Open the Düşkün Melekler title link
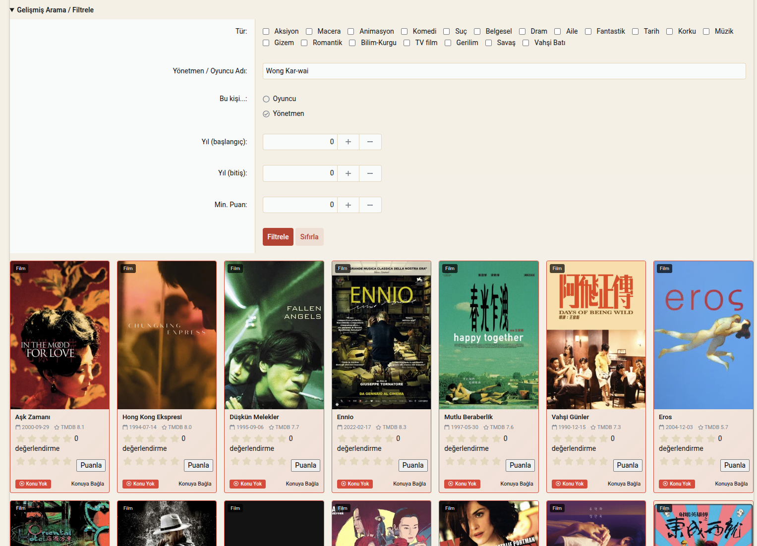This screenshot has width=757, height=546. (254, 417)
